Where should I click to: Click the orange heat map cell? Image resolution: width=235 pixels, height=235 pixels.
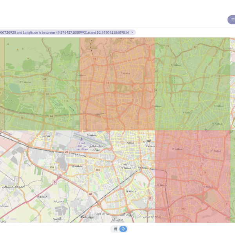[117, 84]
